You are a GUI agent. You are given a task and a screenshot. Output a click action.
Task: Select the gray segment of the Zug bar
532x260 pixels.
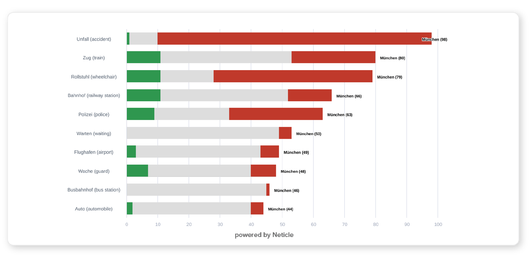(x=226, y=57)
